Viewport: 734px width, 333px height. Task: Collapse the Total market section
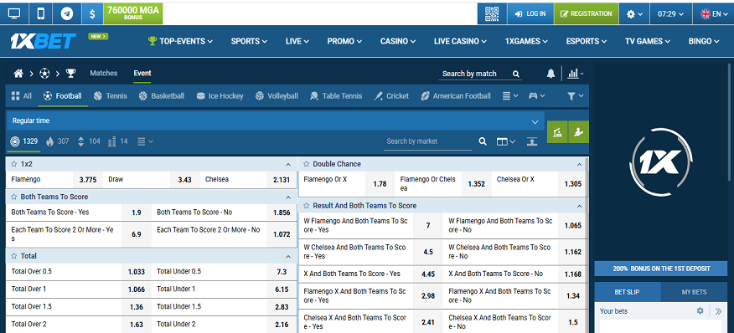point(288,257)
